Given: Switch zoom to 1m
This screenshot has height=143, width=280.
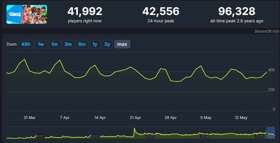Looking at the screenshot, I should (54, 44).
